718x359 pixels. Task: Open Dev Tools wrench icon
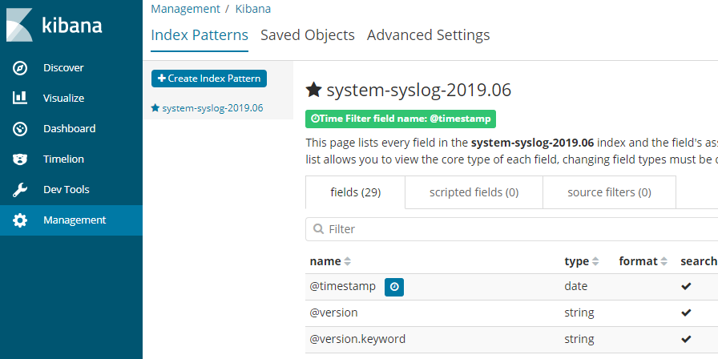20,190
